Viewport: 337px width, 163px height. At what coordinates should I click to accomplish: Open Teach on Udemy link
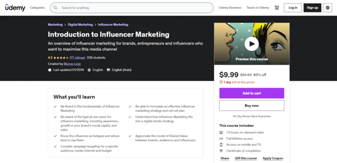(x=258, y=8)
